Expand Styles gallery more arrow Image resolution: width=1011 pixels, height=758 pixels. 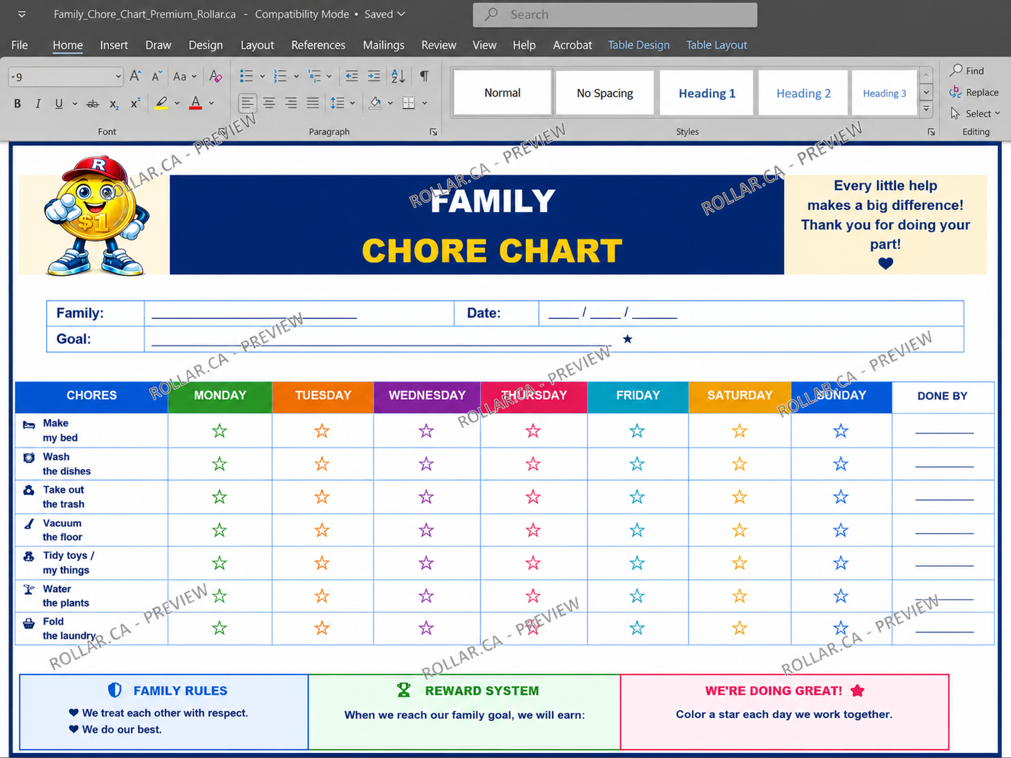click(926, 109)
